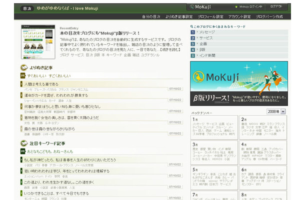Open the article 若い時われわれは学び
Viewport: 305px width, 200px height.
[x=66, y=171]
